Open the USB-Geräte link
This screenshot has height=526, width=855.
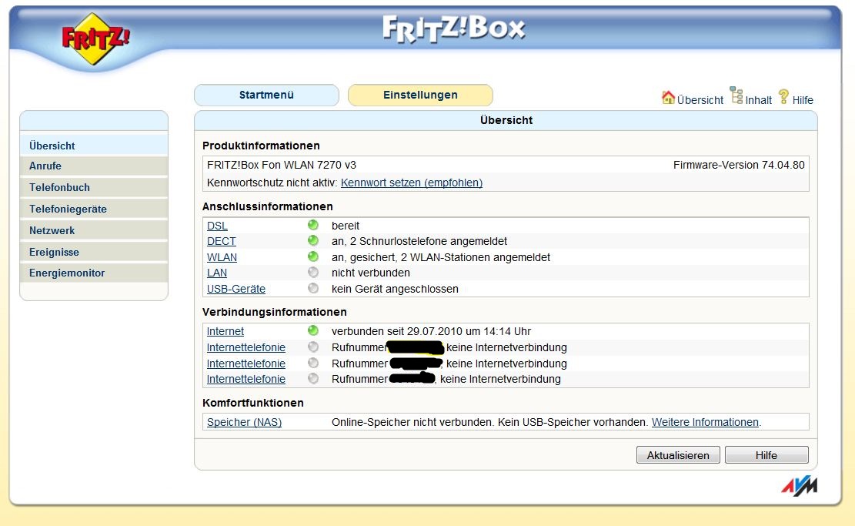click(x=236, y=289)
